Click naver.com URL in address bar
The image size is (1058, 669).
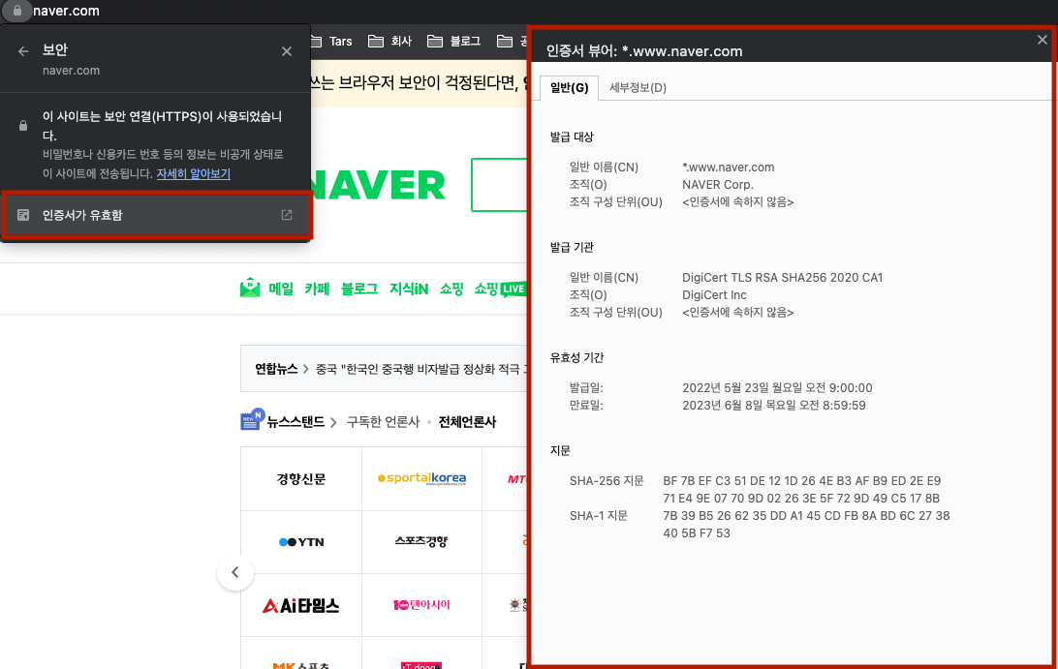click(66, 11)
